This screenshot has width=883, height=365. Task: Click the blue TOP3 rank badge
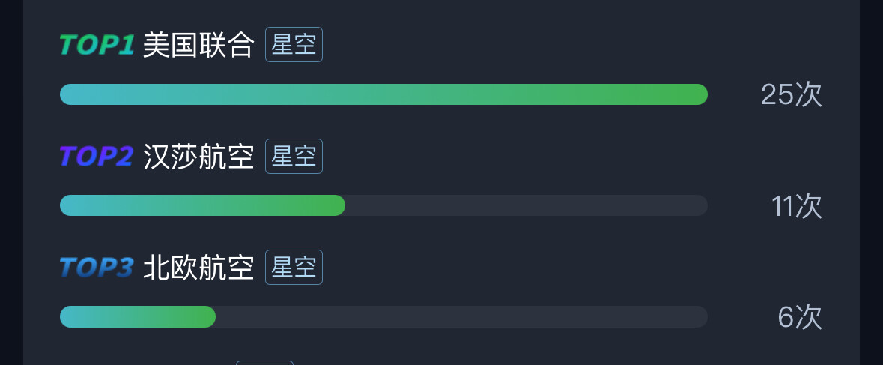pos(97,268)
